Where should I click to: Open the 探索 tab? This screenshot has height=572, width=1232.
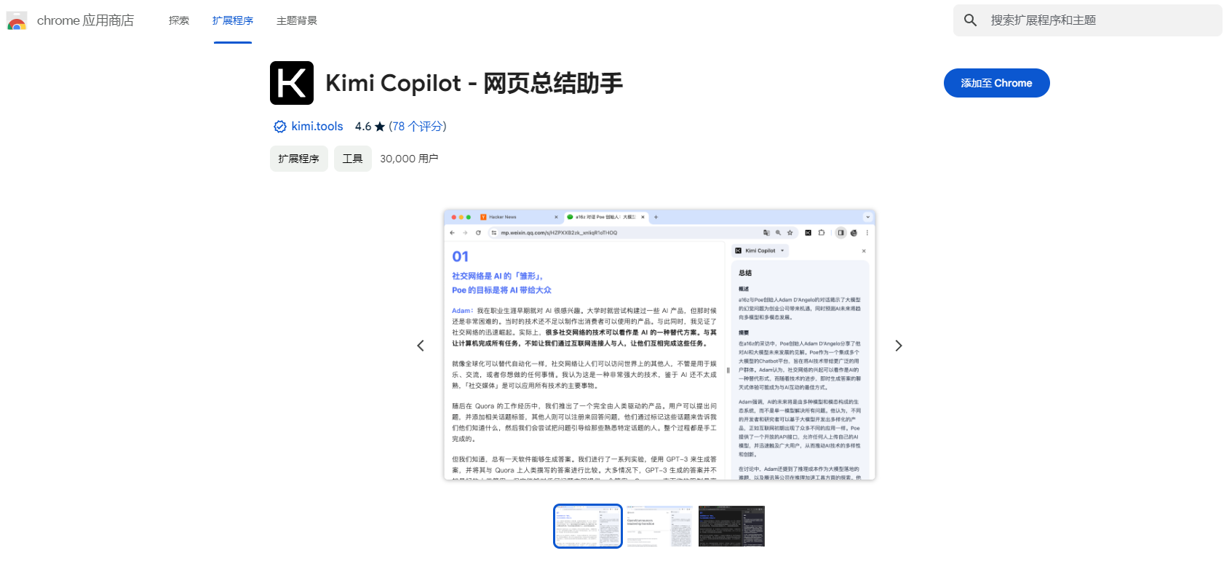tap(179, 20)
